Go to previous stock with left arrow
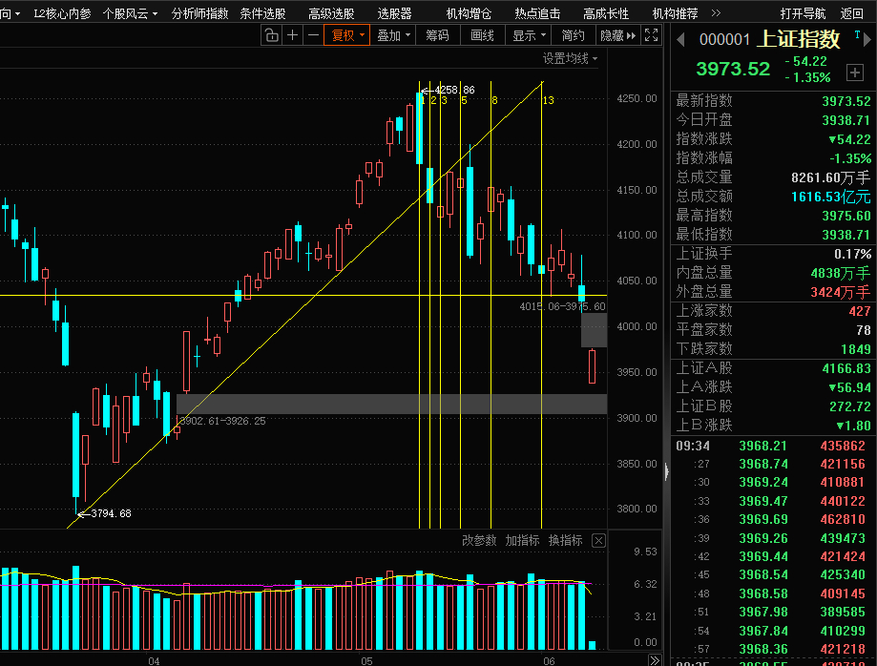 pos(680,40)
